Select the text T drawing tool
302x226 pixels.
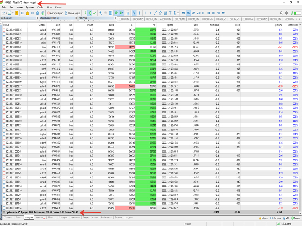[170, 13]
